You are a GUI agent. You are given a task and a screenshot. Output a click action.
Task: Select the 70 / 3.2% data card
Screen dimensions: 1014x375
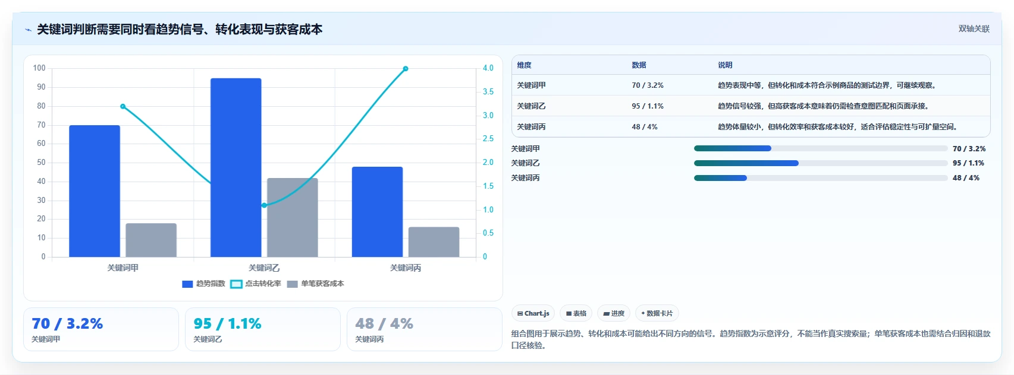coord(101,329)
